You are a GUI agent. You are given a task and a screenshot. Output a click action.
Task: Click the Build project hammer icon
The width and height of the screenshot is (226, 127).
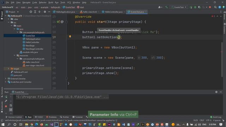click(166, 7)
